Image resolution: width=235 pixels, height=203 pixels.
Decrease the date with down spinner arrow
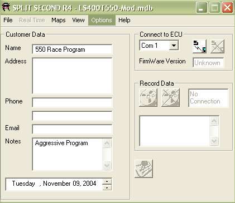(x=107, y=187)
